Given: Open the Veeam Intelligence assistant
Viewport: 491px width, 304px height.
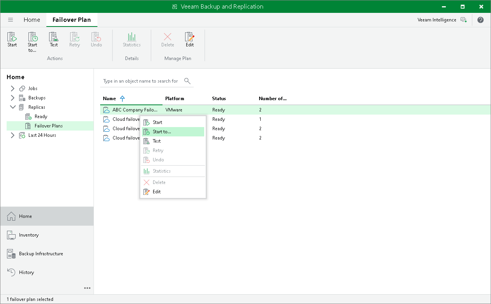Looking at the screenshot, I should (442, 20).
